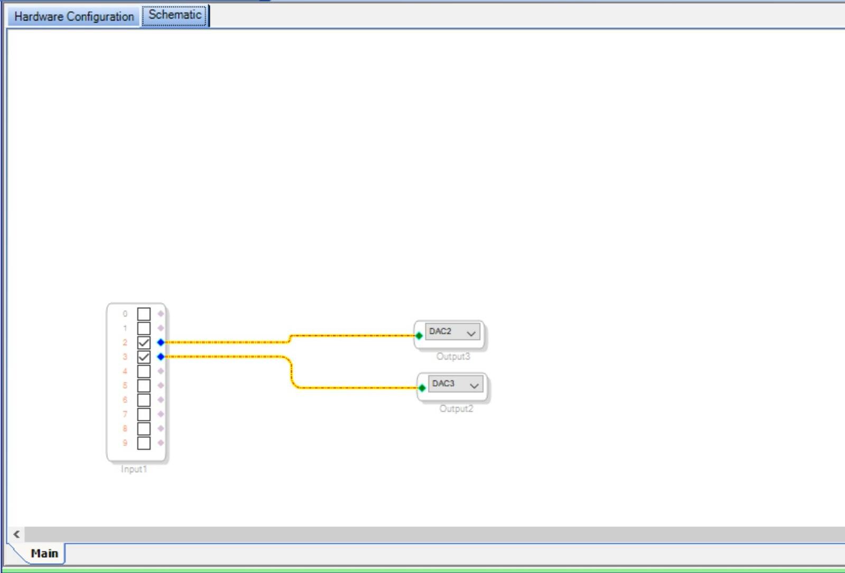
Task: Turn on input channel 9 checkbox
Action: click(x=144, y=443)
